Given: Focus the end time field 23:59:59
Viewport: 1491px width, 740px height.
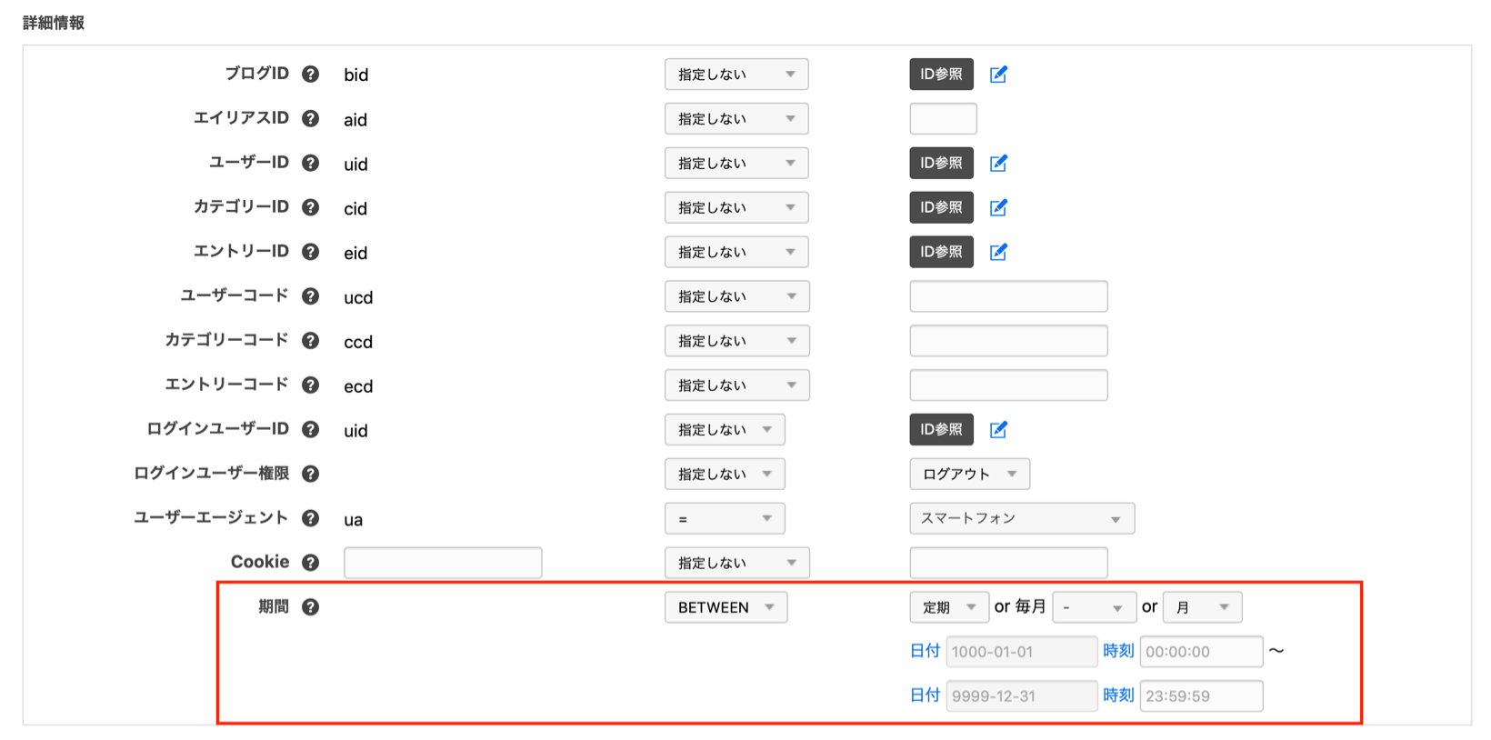Looking at the screenshot, I should pos(1200,696).
